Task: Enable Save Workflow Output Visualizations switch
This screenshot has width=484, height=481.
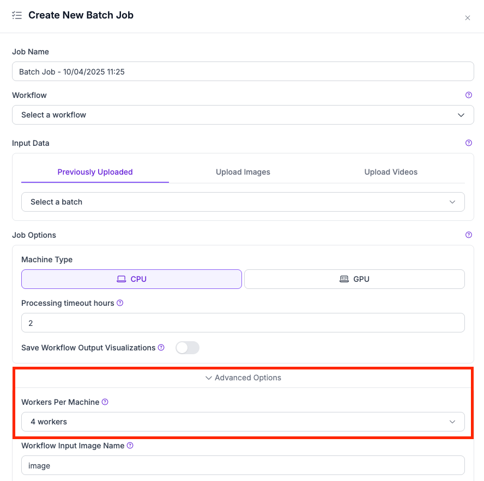Action: coord(187,348)
